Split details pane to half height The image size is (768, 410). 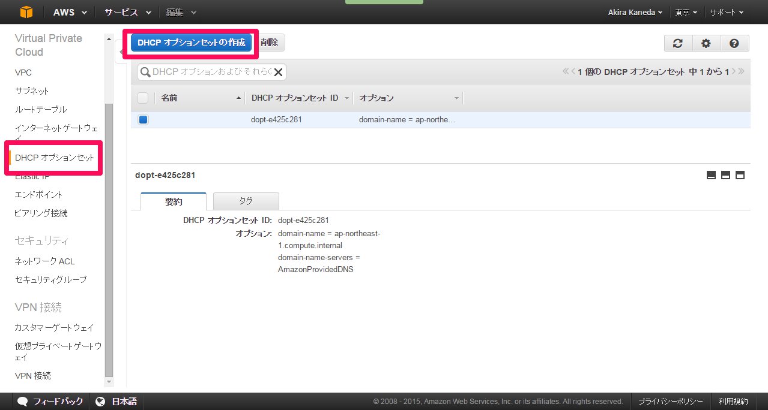(x=725, y=175)
